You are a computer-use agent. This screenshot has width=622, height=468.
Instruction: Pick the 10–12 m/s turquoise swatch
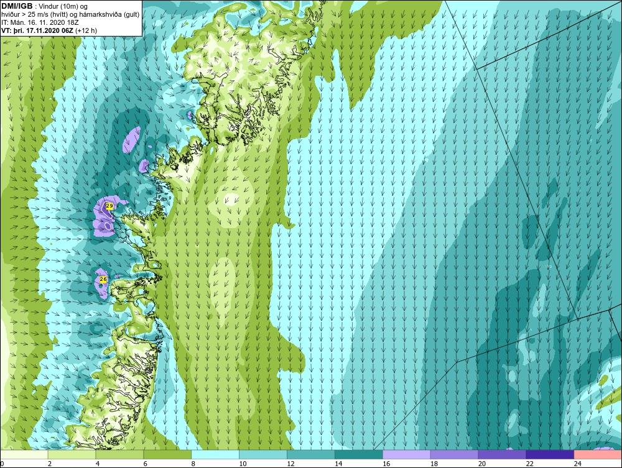(263, 454)
